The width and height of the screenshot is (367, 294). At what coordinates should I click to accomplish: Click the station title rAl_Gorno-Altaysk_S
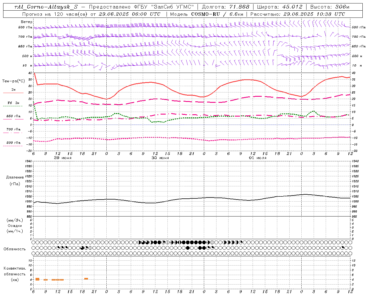click(x=46, y=7)
